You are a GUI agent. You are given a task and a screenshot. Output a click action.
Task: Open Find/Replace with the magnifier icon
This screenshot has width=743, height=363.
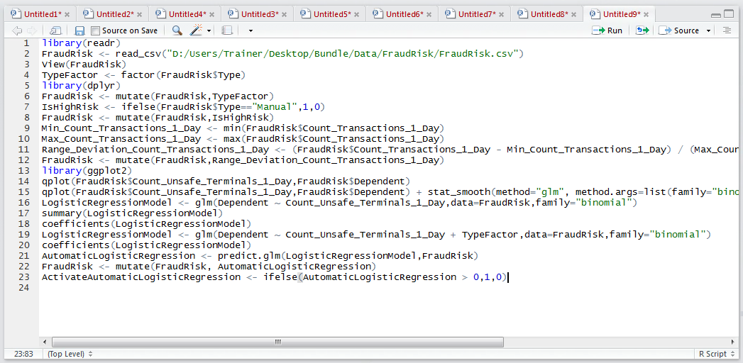pyautogui.click(x=177, y=30)
